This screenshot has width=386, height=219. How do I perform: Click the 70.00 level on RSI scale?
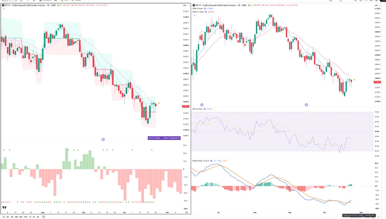coord(377,112)
